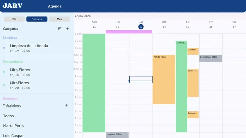The width and height of the screenshot is (246, 138).
Task: Select the Limpieza category heading
Action: pos(10,37)
